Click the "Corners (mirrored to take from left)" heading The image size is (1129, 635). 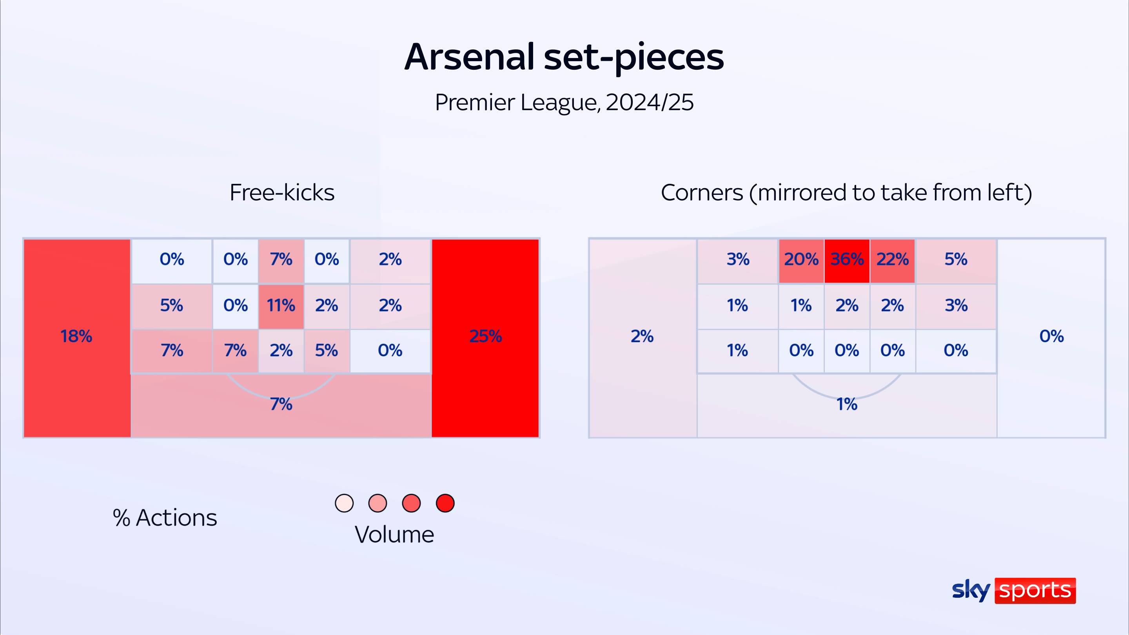(x=846, y=192)
